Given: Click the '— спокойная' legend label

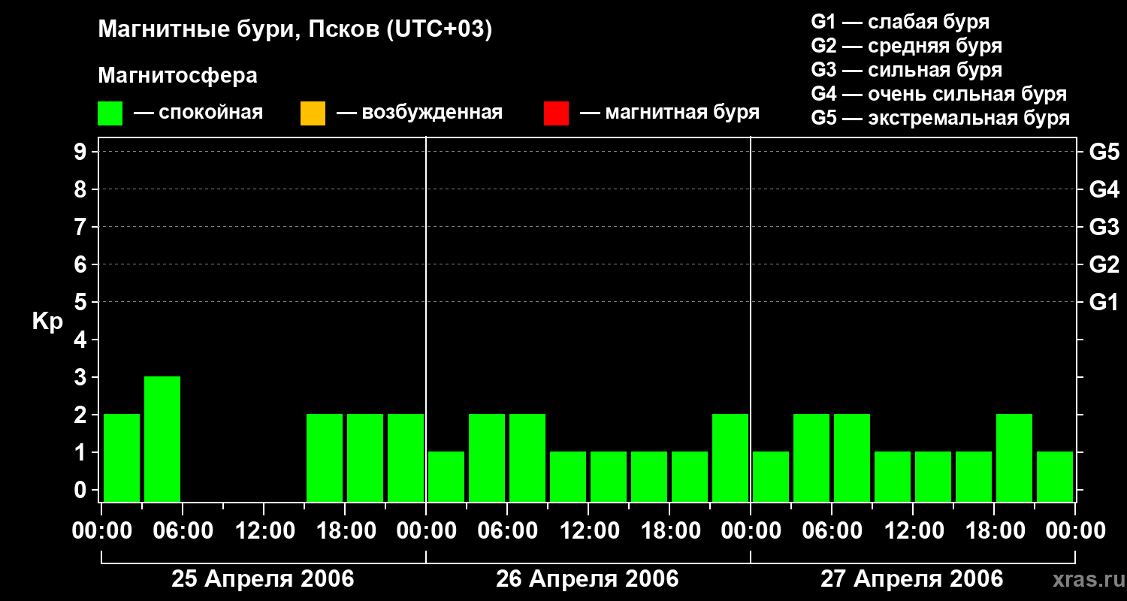Looking at the screenshot, I should coord(198,113).
